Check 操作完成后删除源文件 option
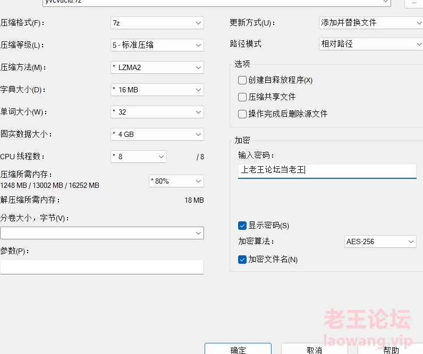 [242, 114]
